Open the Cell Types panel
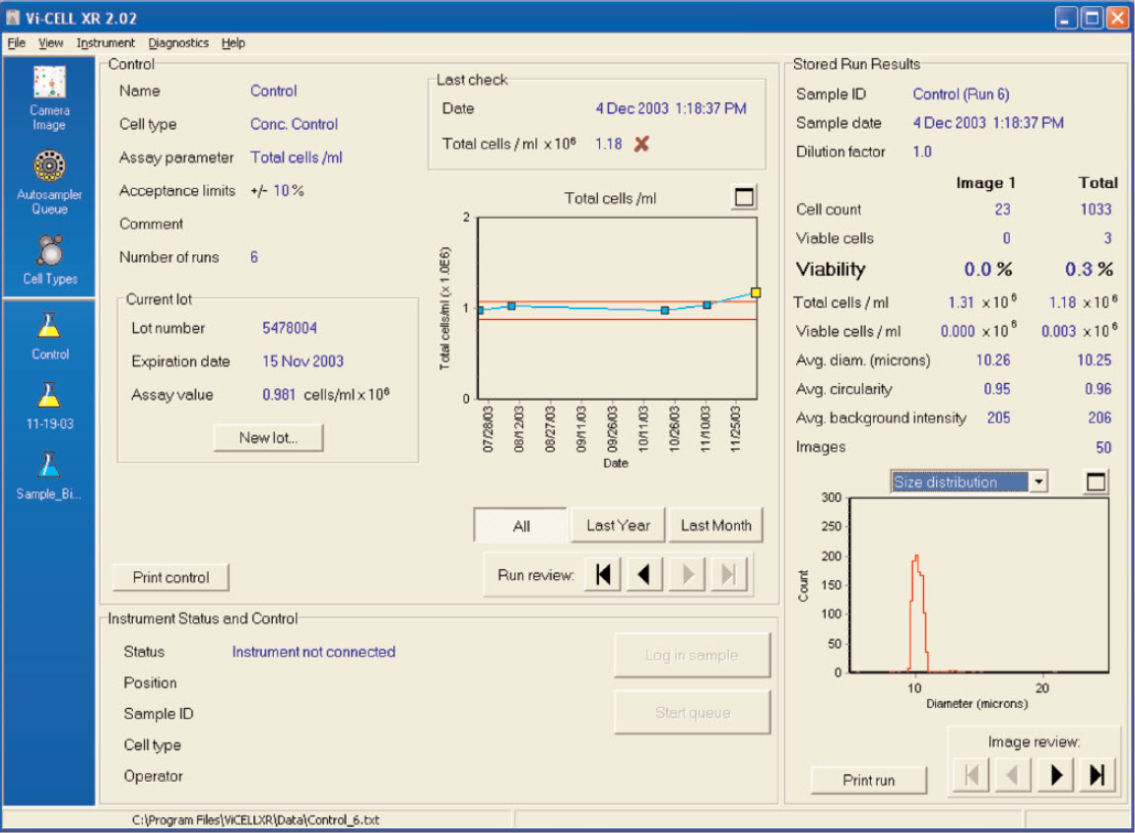The height and width of the screenshot is (833, 1135). (x=50, y=259)
